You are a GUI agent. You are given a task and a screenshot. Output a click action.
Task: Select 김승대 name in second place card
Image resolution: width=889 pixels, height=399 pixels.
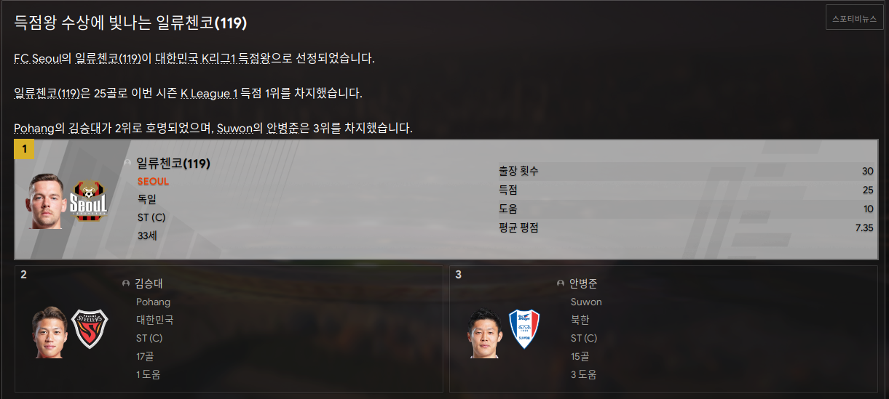click(x=149, y=283)
